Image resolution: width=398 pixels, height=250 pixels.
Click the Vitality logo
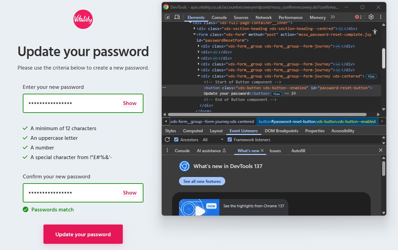pos(83,19)
